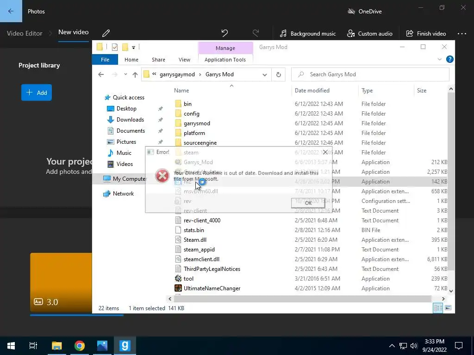Switch to large icons view layout

point(448,308)
